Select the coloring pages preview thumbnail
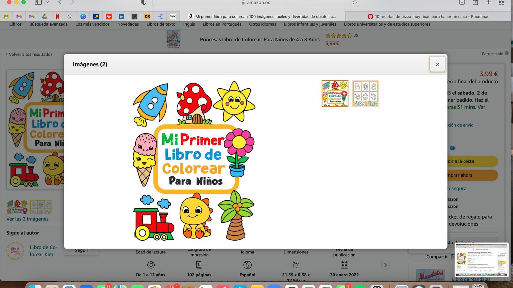The height and width of the screenshot is (288, 513). click(x=365, y=93)
